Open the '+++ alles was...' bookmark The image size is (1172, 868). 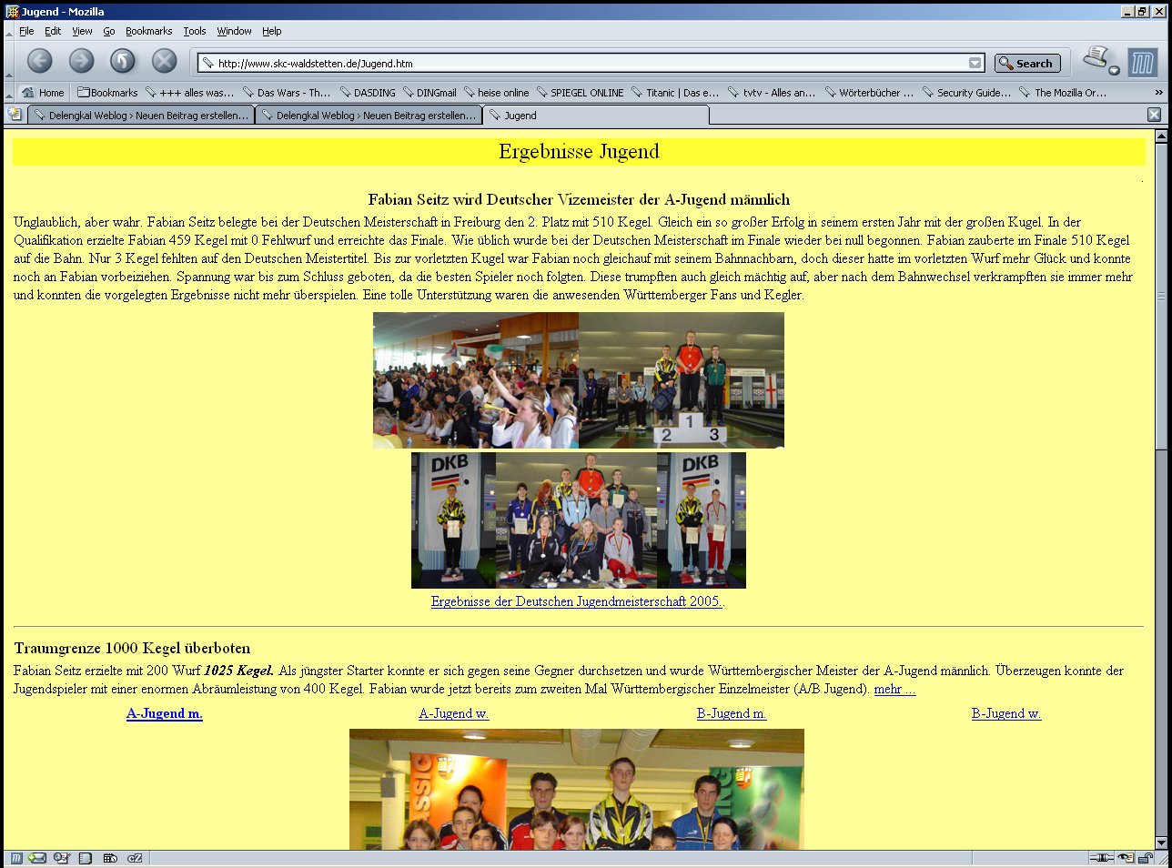tap(189, 93)
